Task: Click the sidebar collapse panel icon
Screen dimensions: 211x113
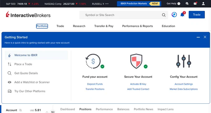Action: 53,112
